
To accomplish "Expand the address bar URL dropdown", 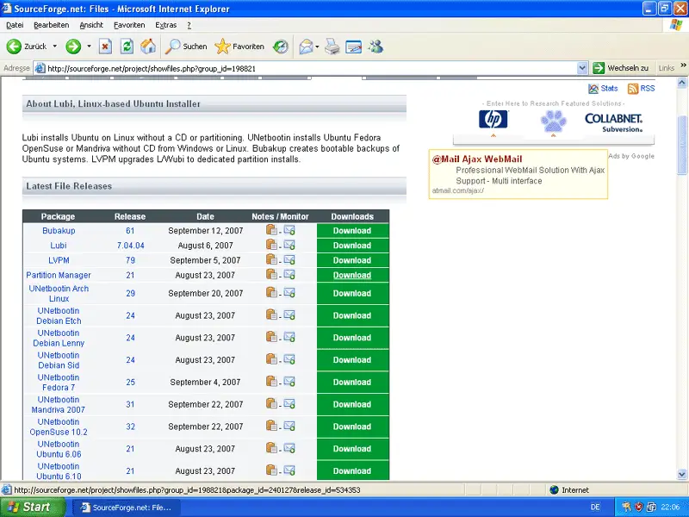I will [x=582, y=68].
